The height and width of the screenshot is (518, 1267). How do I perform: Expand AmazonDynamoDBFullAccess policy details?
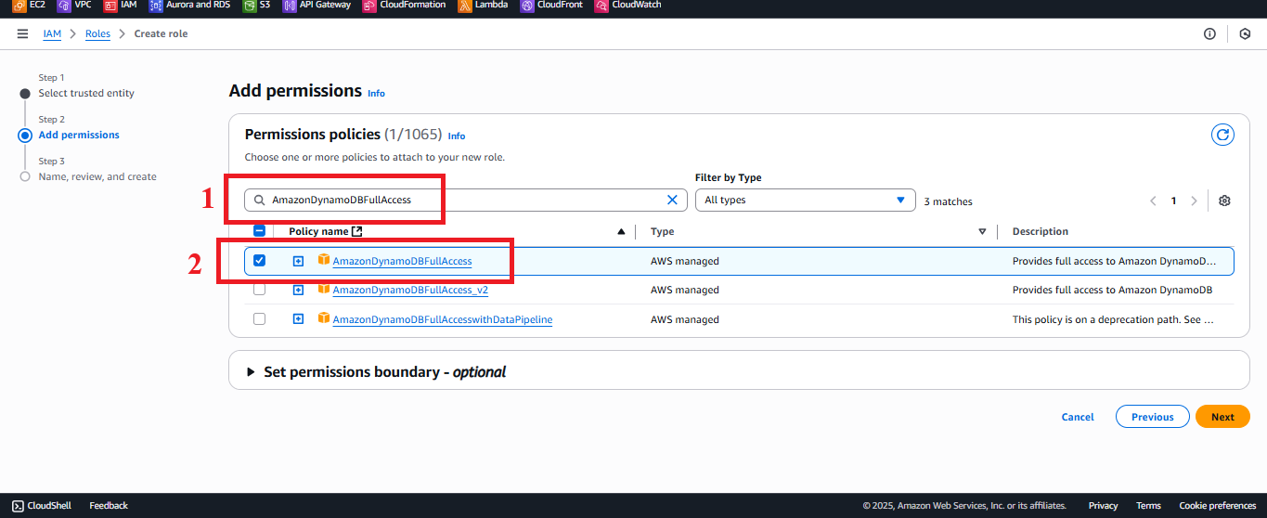tap(298, 261)
